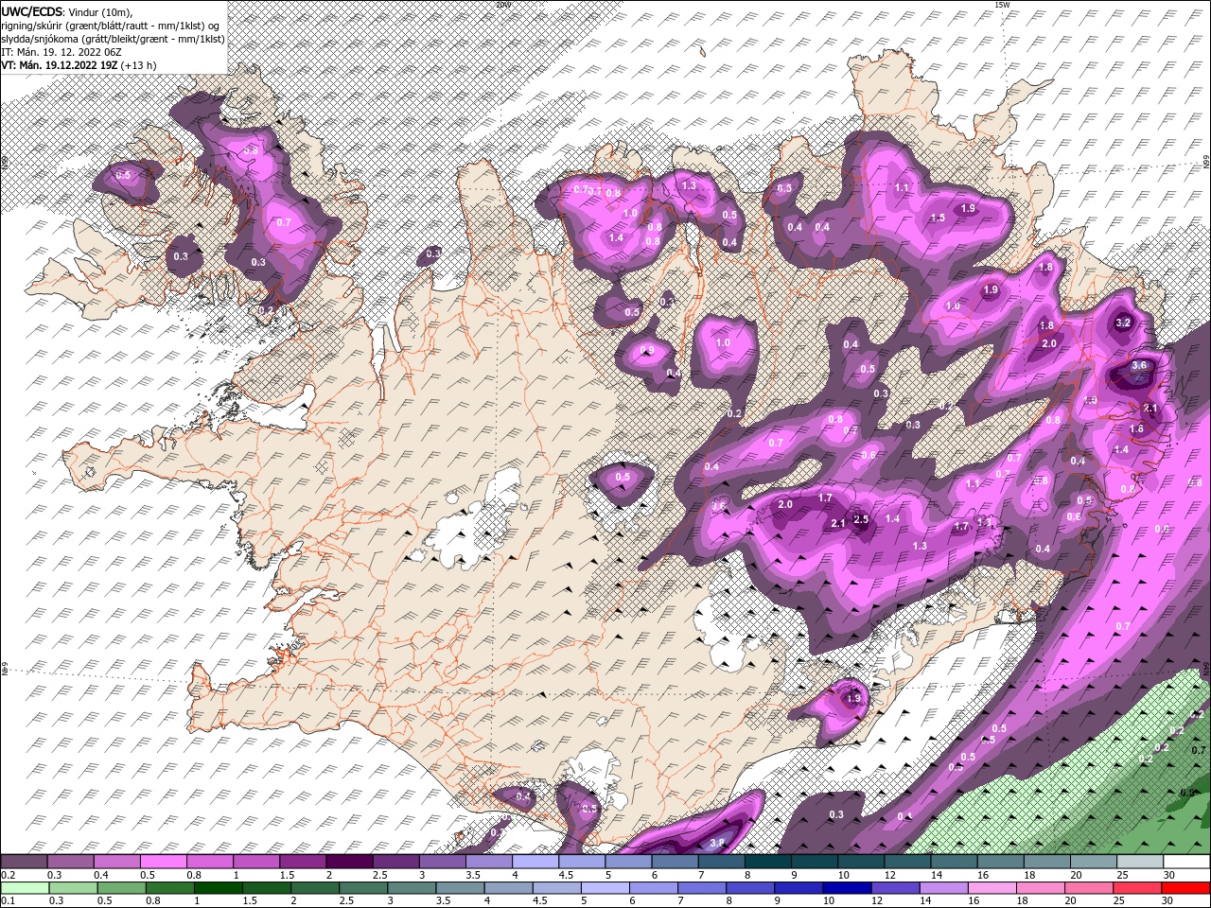Click the 1.5 snowfall value on the map
Image resolution: width=1211 pixels, height=908 pixels.
tap(938, 218)
